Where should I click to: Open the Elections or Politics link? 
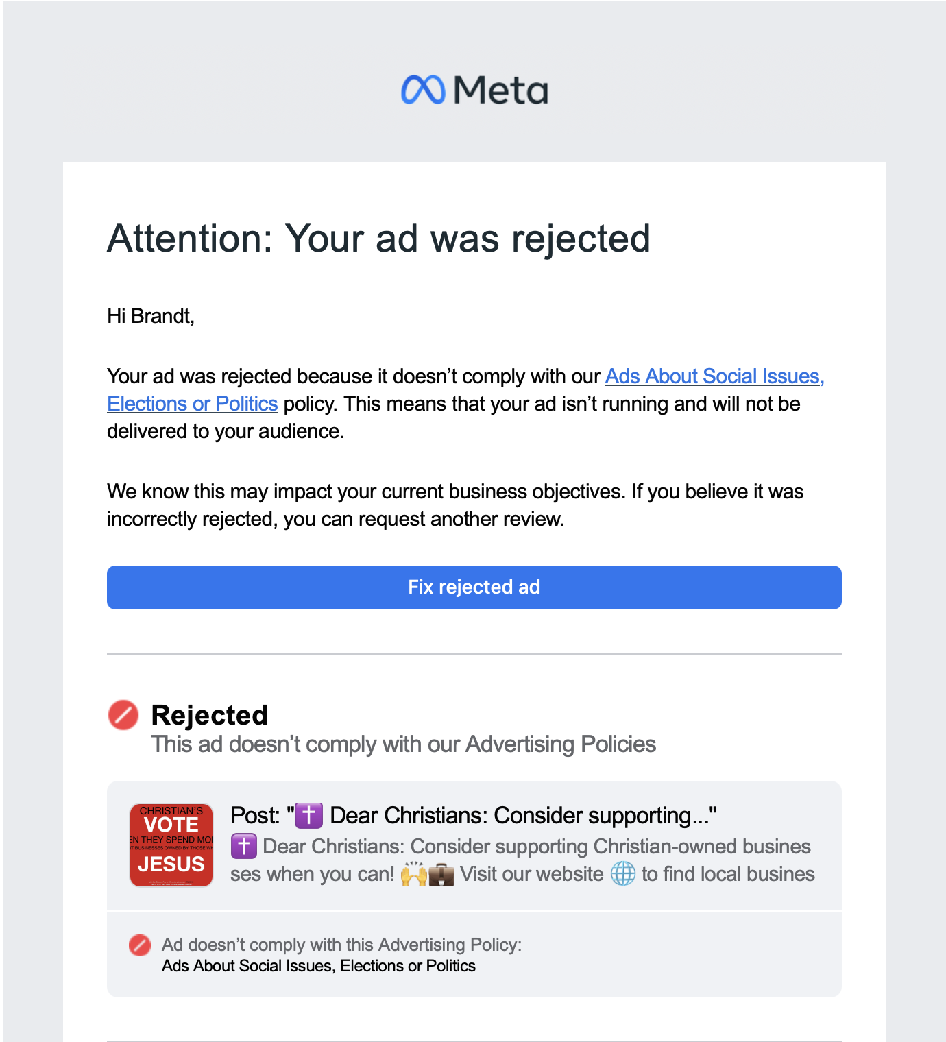[x=193, y=404]
